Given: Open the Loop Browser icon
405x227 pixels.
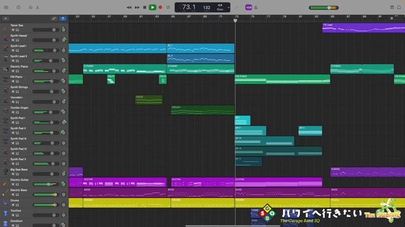Looking at the screenshot, I should click(x=399, y=7).
